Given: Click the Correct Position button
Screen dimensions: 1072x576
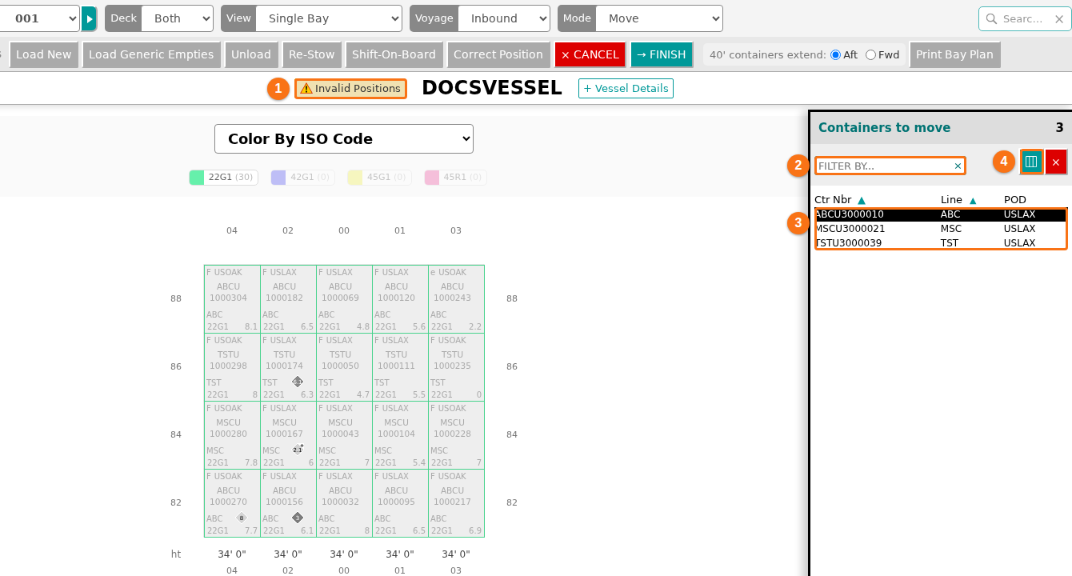Looking at the screenshot, I should pos(498,54).
